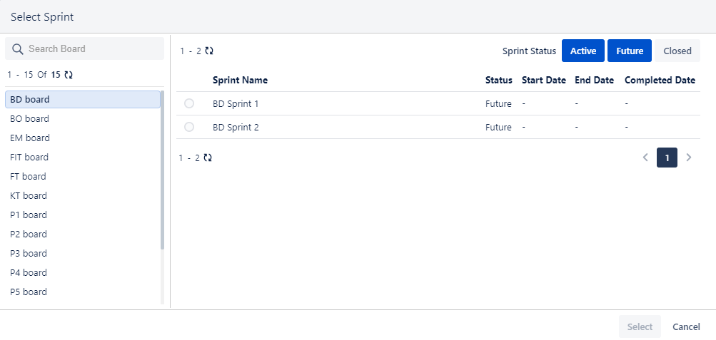
Task: Refresh the board list count icon
Action: coord(69,74)
